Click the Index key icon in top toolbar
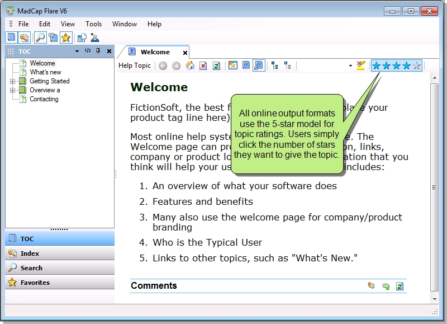Image resolution: width=447 pixels, height=324 pixels. (x=24, y=37)
